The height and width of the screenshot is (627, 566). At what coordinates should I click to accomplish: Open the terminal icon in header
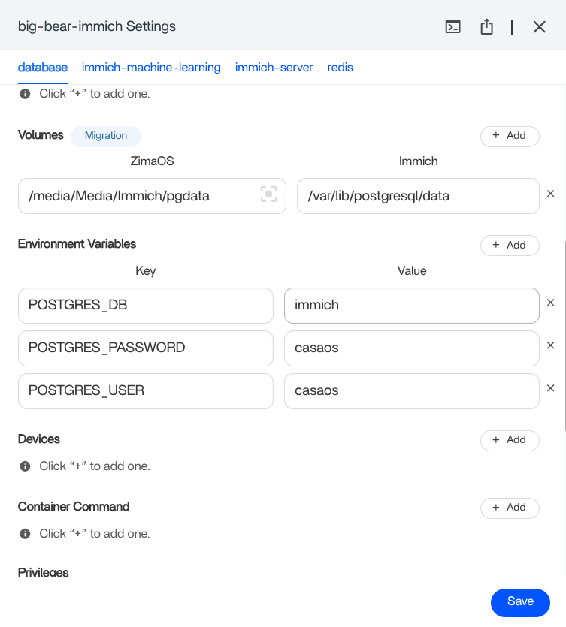[452, 27]
